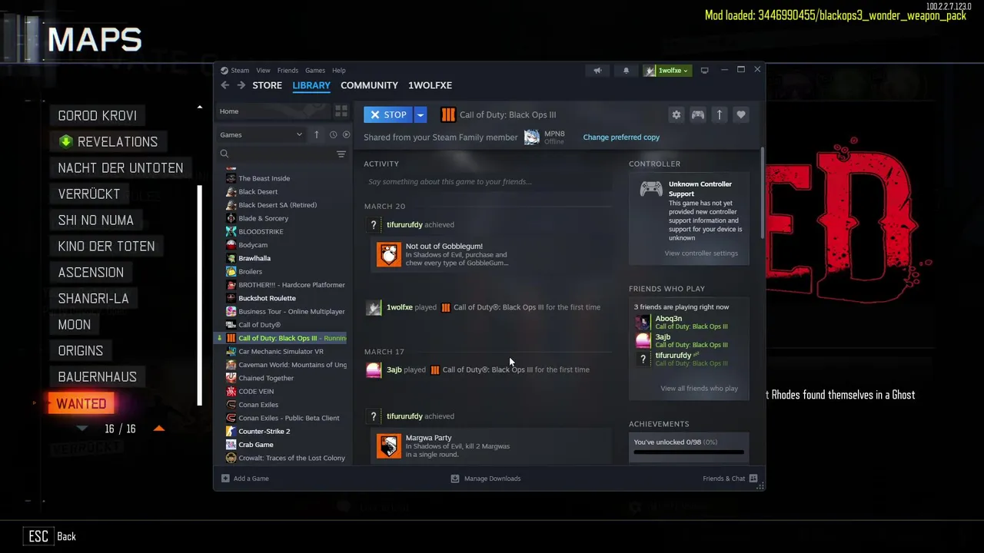Click the upload arrow icon beside the favorite heart
984x553 pixels.
pyautogui.click(x=720, y=114)
